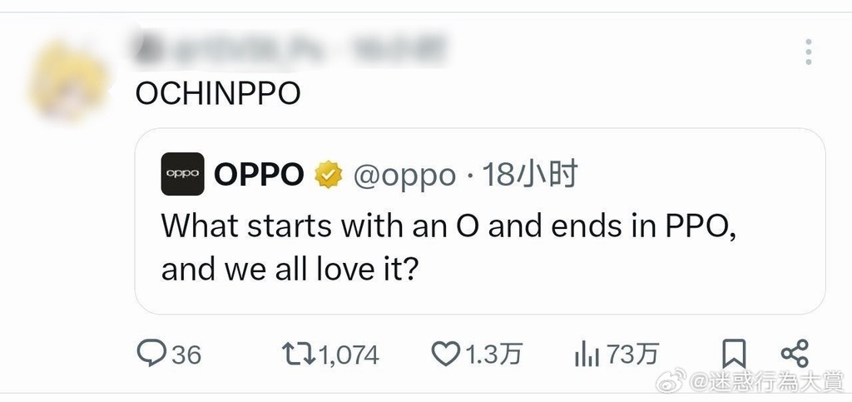Click the OCHINPPO post text
Image resolution: width=852 pixels, height=402 pixels.
[x=217, y=94]
